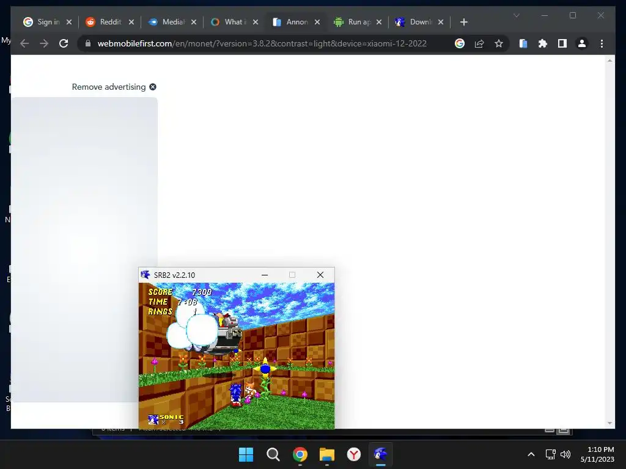Share this page via the share icon
This screenshot has width=626, height=469.
tap(479, 43)
